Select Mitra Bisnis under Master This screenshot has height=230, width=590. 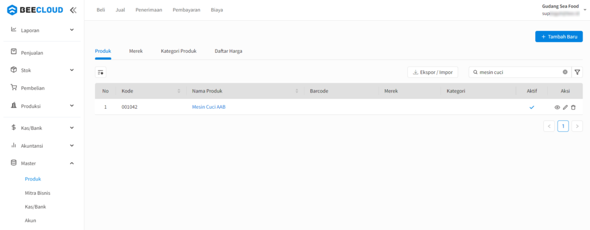[x=37, y=193]
